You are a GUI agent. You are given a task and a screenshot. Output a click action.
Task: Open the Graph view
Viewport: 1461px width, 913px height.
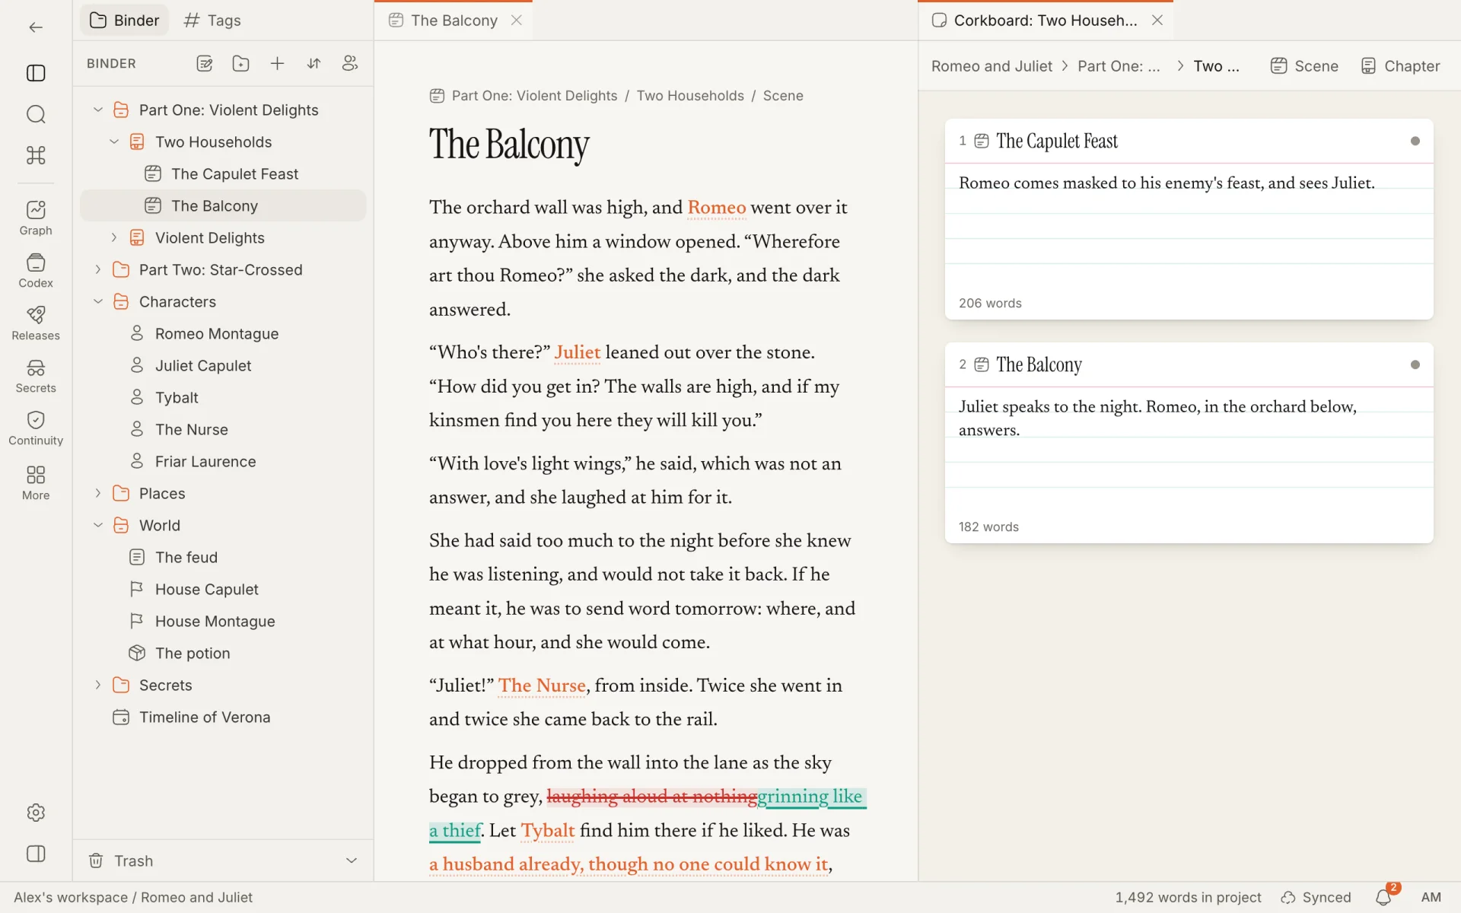coord(36,218)
